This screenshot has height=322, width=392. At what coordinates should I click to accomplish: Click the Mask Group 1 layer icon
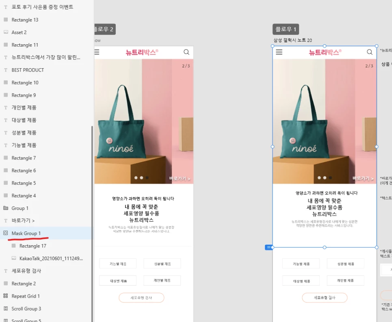(x=6, y=233)
